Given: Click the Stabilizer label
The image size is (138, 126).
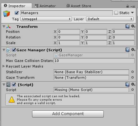Looking at the screenshot, I should (x=14, y=72).
